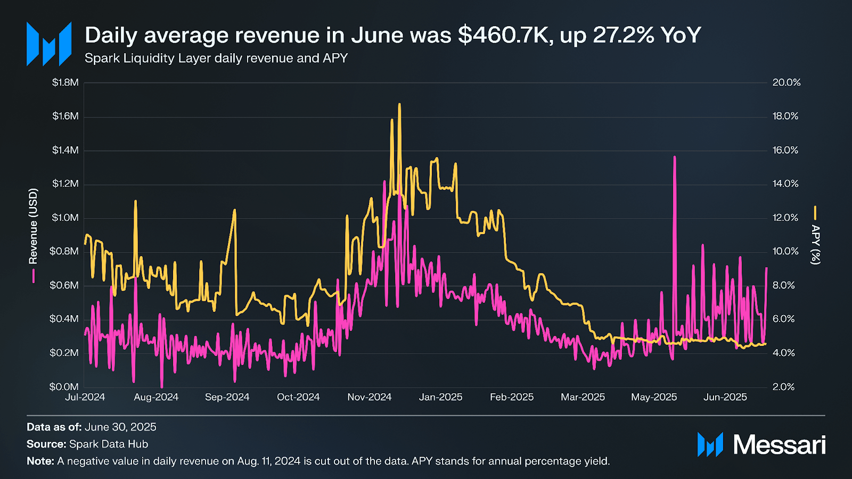Click the Messari logo icon beside the footer wordmark

pos(710,444)
